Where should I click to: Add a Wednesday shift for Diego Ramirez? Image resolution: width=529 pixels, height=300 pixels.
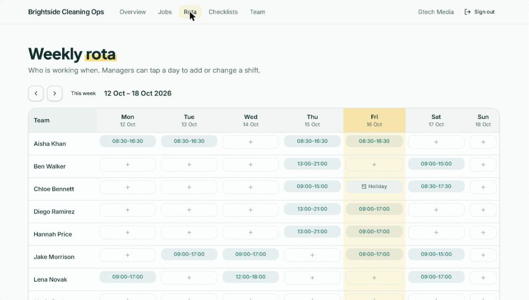tap(251, 210)
